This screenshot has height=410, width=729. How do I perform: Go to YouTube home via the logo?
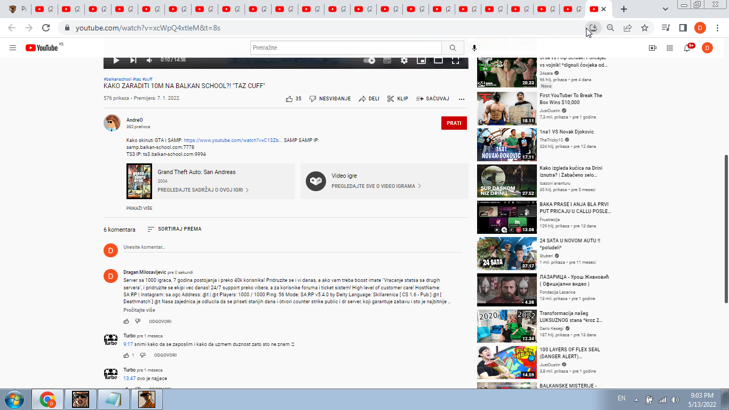[x=42, y=48]
